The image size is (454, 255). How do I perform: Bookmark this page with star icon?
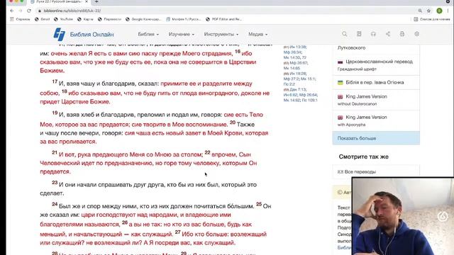click(x=428, y=11)
